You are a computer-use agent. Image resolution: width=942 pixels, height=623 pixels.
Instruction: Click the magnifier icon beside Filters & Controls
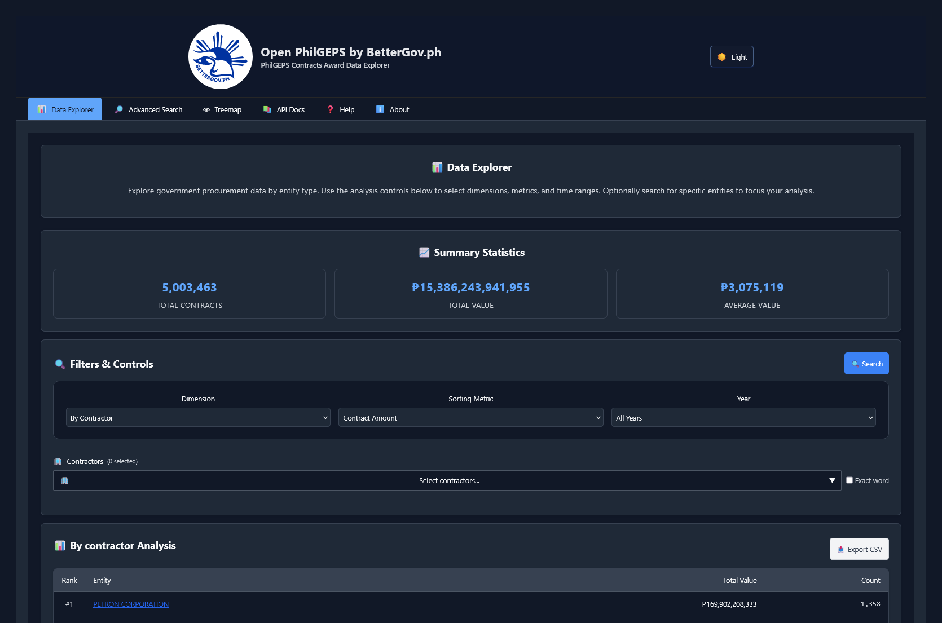point(60,364)
